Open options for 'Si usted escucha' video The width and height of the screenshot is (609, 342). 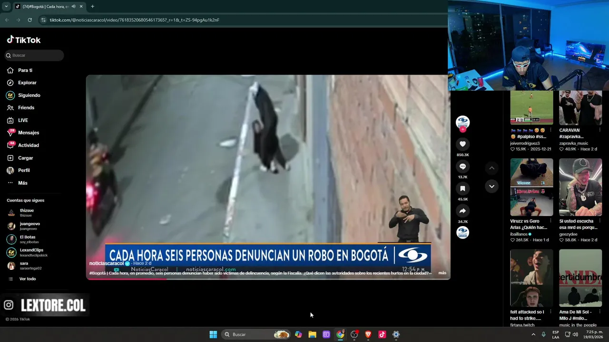coord(599,221)
